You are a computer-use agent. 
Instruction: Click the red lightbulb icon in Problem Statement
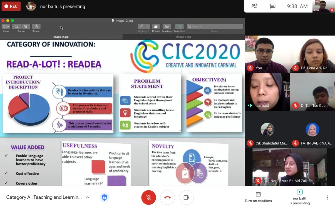(125, 113)
